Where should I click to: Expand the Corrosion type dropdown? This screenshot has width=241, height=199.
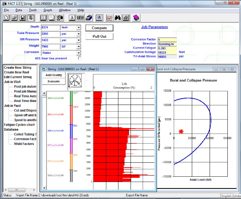tap(79, 53)
